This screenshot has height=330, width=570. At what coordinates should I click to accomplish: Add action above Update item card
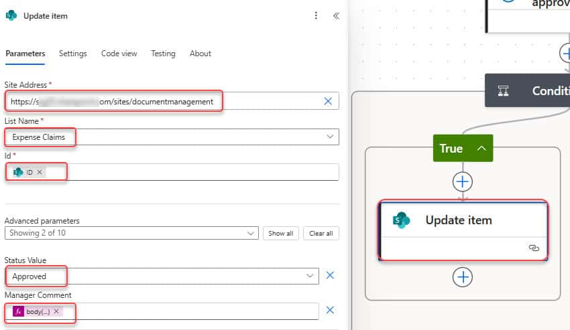click(463, 181)
